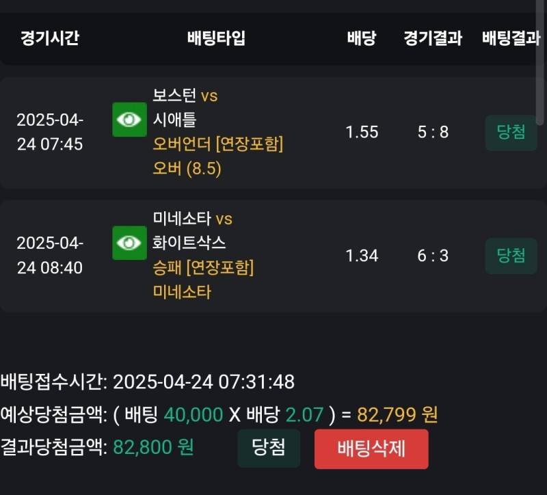Click the 당첨 badge in the Boston row
547x495 pixels.
(x=511, y=133)
